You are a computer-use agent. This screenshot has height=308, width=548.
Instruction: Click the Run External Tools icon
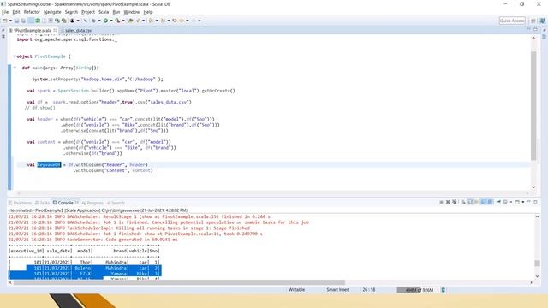(118, 21)
